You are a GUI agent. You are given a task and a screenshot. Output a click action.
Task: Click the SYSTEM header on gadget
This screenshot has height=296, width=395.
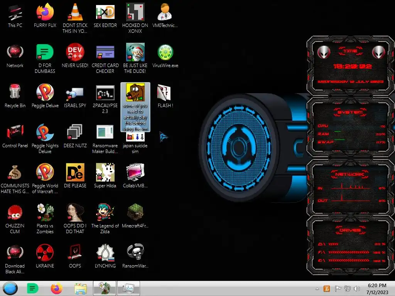point(350,112)
